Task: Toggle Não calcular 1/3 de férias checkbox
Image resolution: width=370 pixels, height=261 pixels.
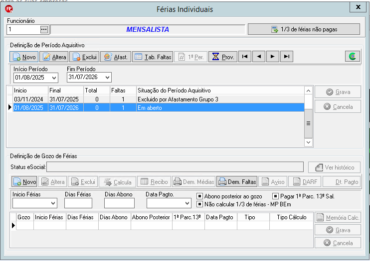Action: pos(199,204)
